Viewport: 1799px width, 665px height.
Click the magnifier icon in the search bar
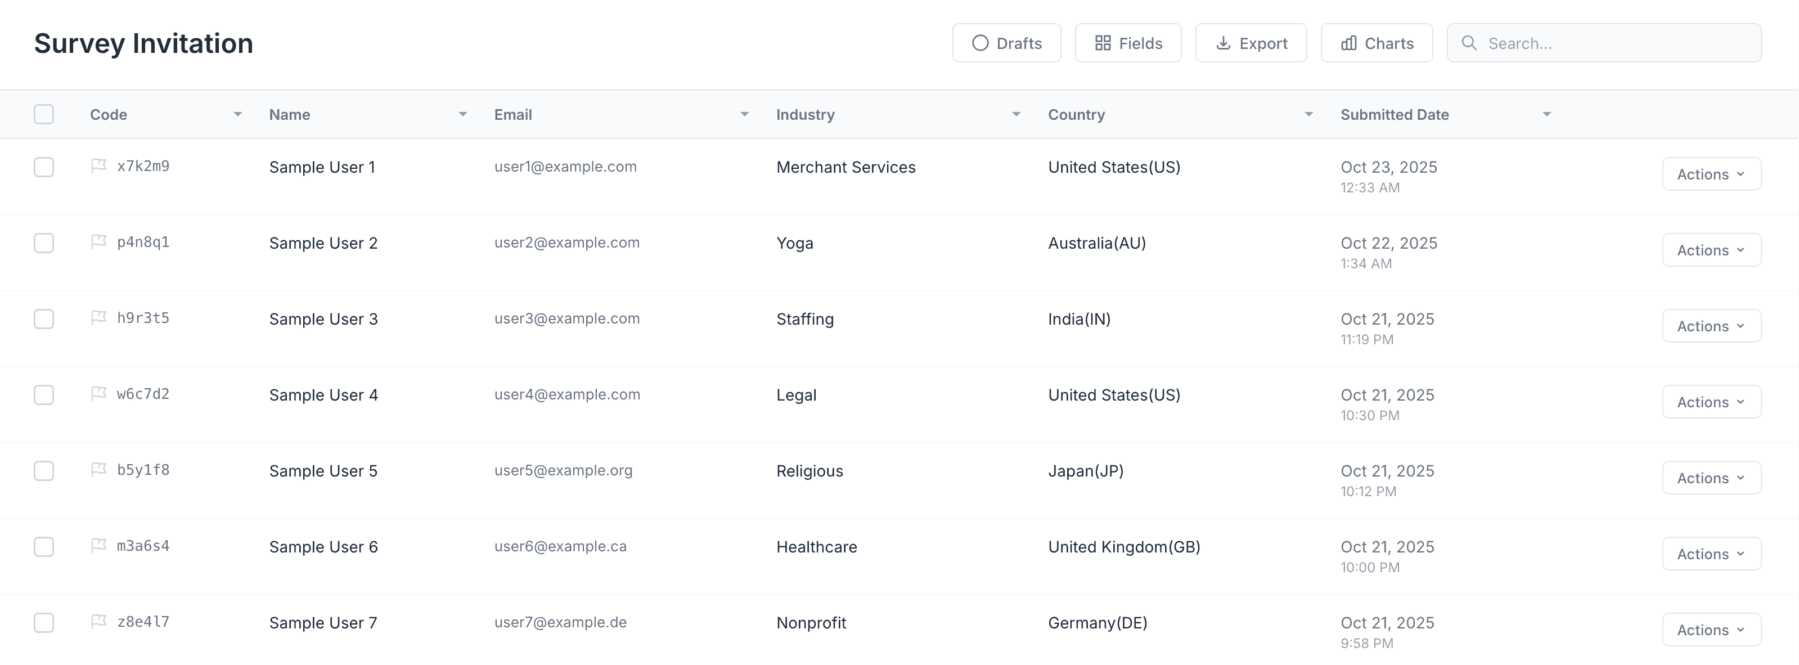point(1469,43)
